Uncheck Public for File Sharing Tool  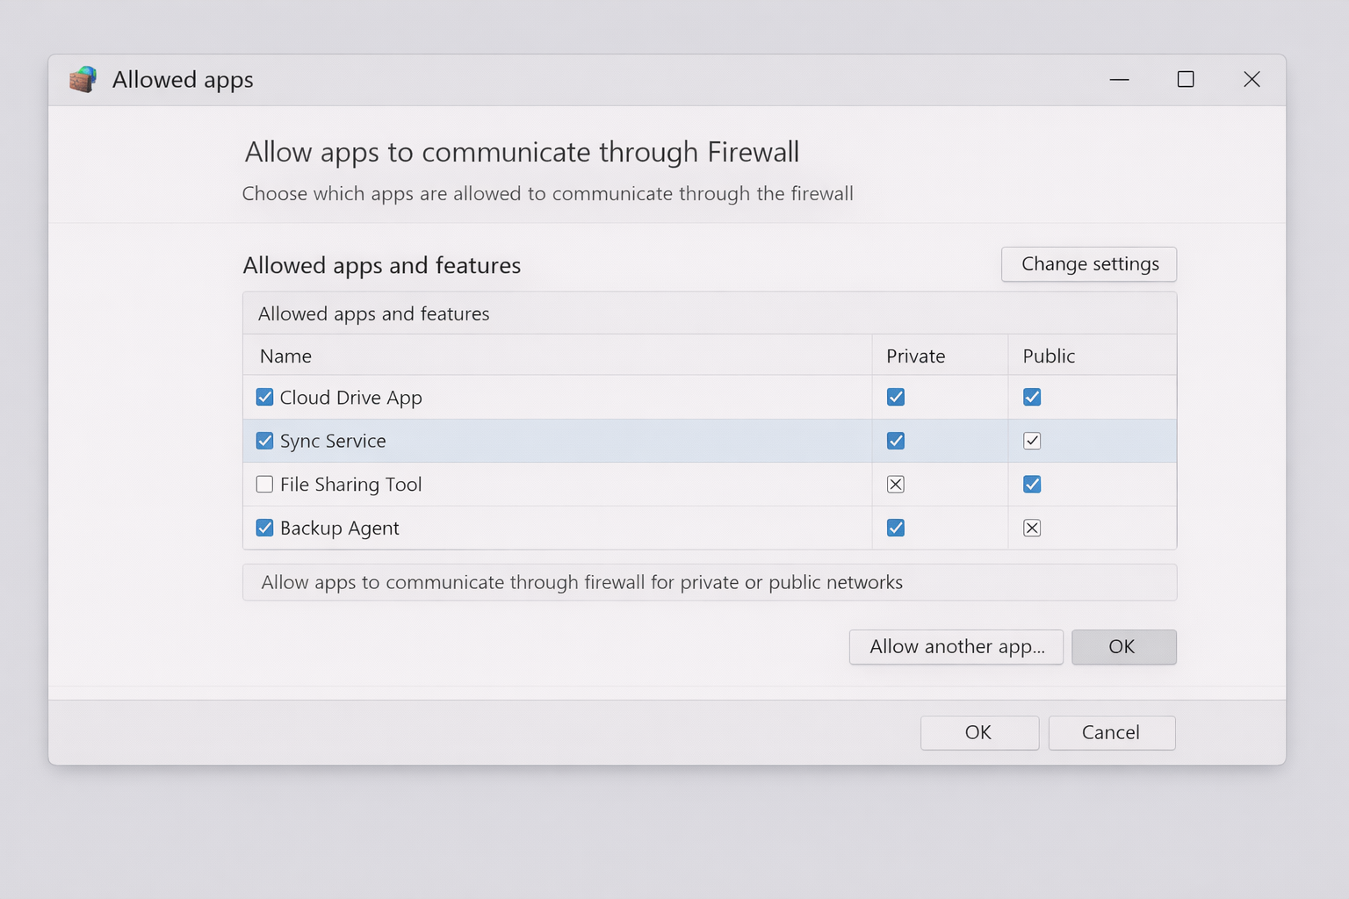pos(1032,485)
